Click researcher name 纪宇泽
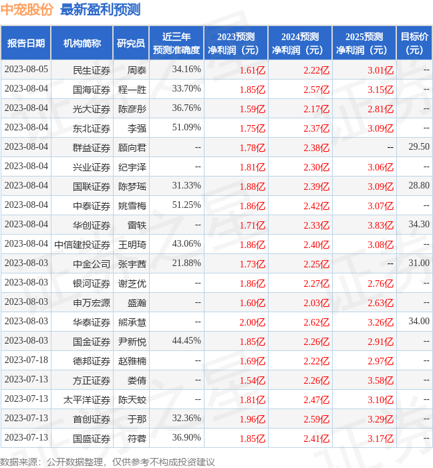 click(x=132, y=167)
